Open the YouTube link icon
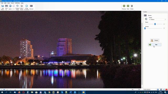Viewport: 168px width, 94px height. click(x=166, y=90)
